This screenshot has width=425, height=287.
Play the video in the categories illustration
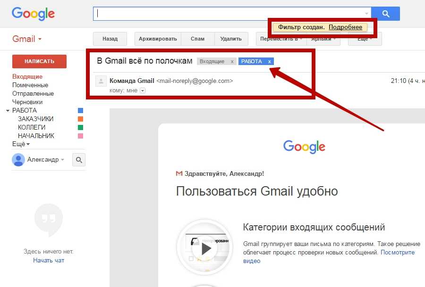pyautogui.click(x=206, y=249)
